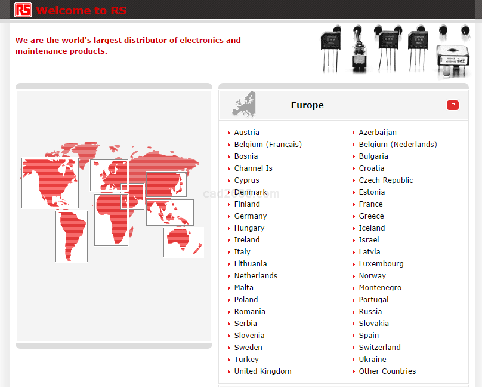Click the electronic components banner image
The height and width of the screenshot is (387, 482).
point(395,51)
